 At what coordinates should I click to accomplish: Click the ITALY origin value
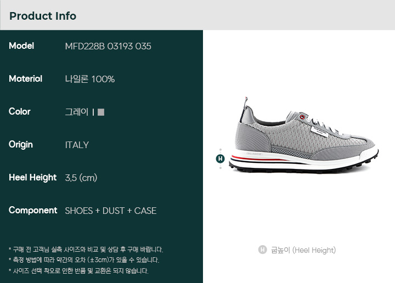click(x=77, y=145)
